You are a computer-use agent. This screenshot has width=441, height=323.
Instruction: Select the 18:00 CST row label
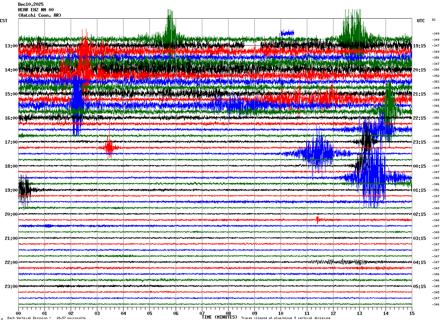11,166
